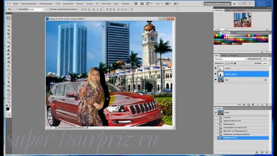The height and width of the screenshot is (156, 277).
Task: Toggle Quick Mask mode at toolbox bottom
Action: (9, 114)
